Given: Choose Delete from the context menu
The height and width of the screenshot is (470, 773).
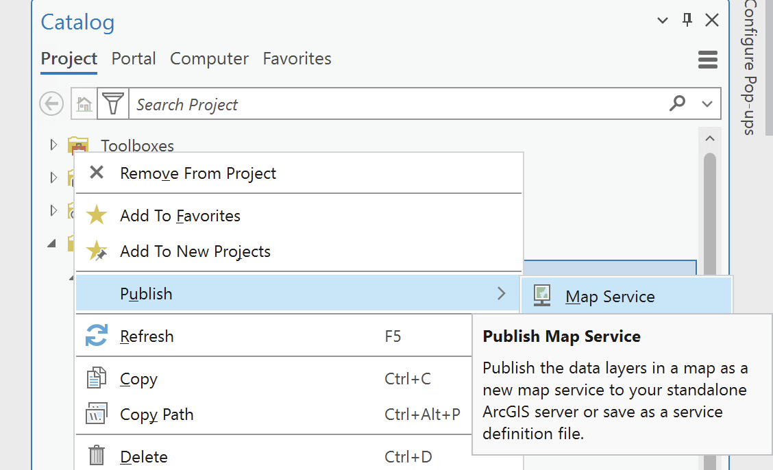Looking at the screenshot, I should click(x=274, y=456).
